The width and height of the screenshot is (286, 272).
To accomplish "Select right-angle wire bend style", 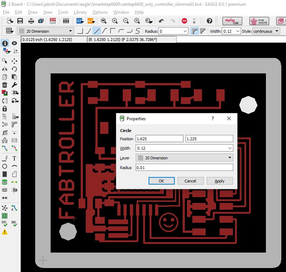I will pyautogui.click(x=80, y=31).
